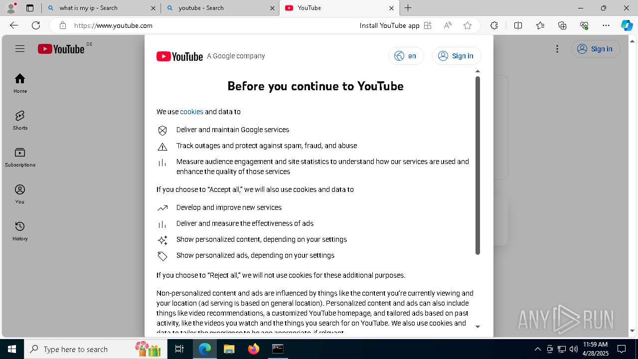Image resolution: width=638 pixels, height=359 pixels.
Task: Open YouTube settings three-dot menu
Action: [x=557, y=49]
